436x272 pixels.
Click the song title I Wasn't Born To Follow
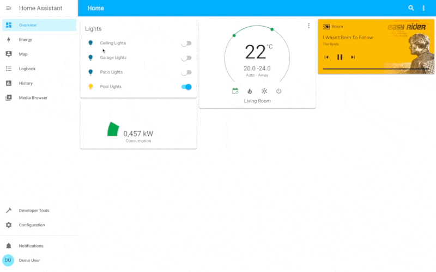348,38
